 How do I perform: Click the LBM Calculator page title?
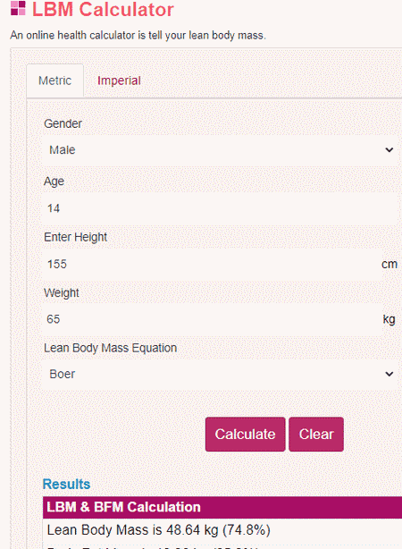pos(103,10)
